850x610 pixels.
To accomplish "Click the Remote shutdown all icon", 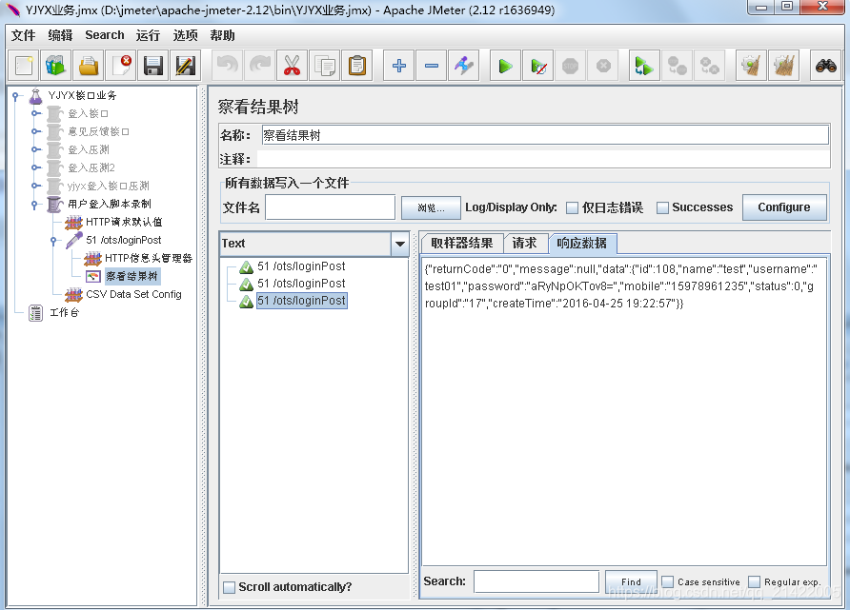I will [x=709, y=66].
